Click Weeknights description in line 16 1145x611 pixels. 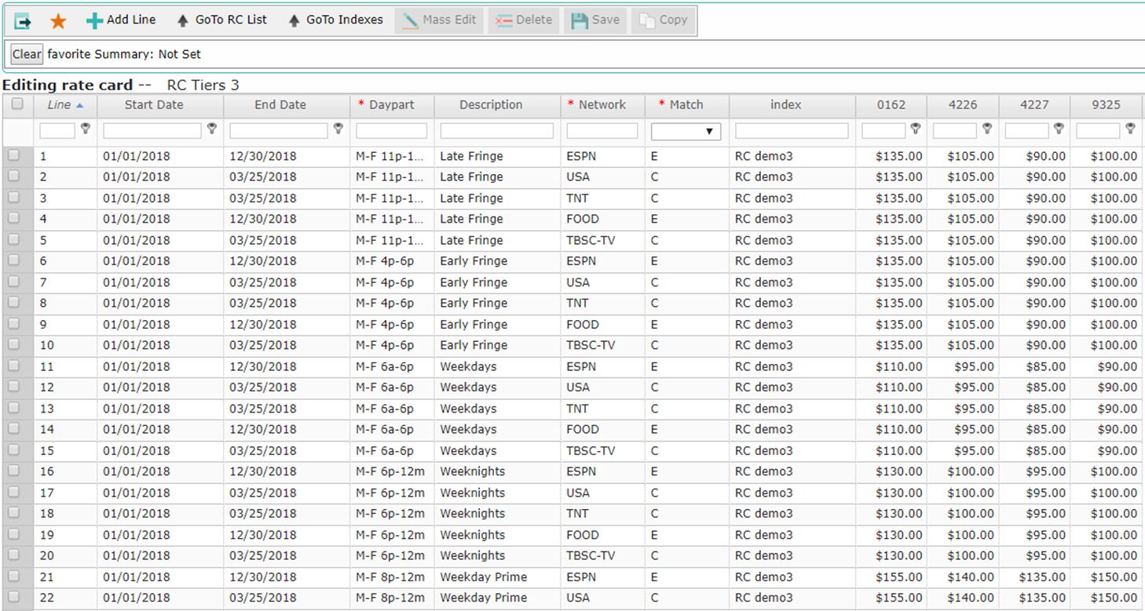click(x=472, y=471)
